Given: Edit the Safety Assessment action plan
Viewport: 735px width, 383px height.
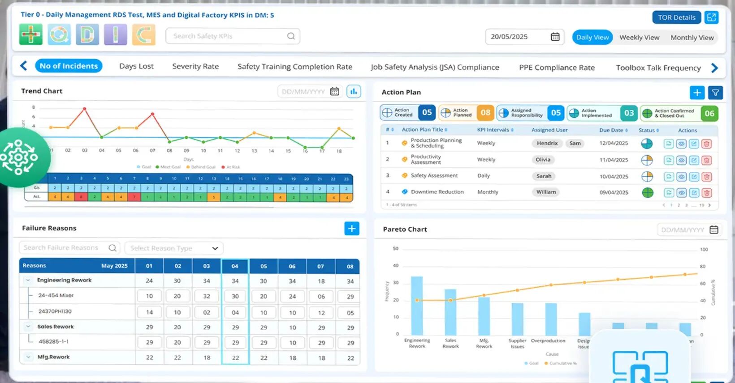Looking at the screenshot, I should 694,177.
